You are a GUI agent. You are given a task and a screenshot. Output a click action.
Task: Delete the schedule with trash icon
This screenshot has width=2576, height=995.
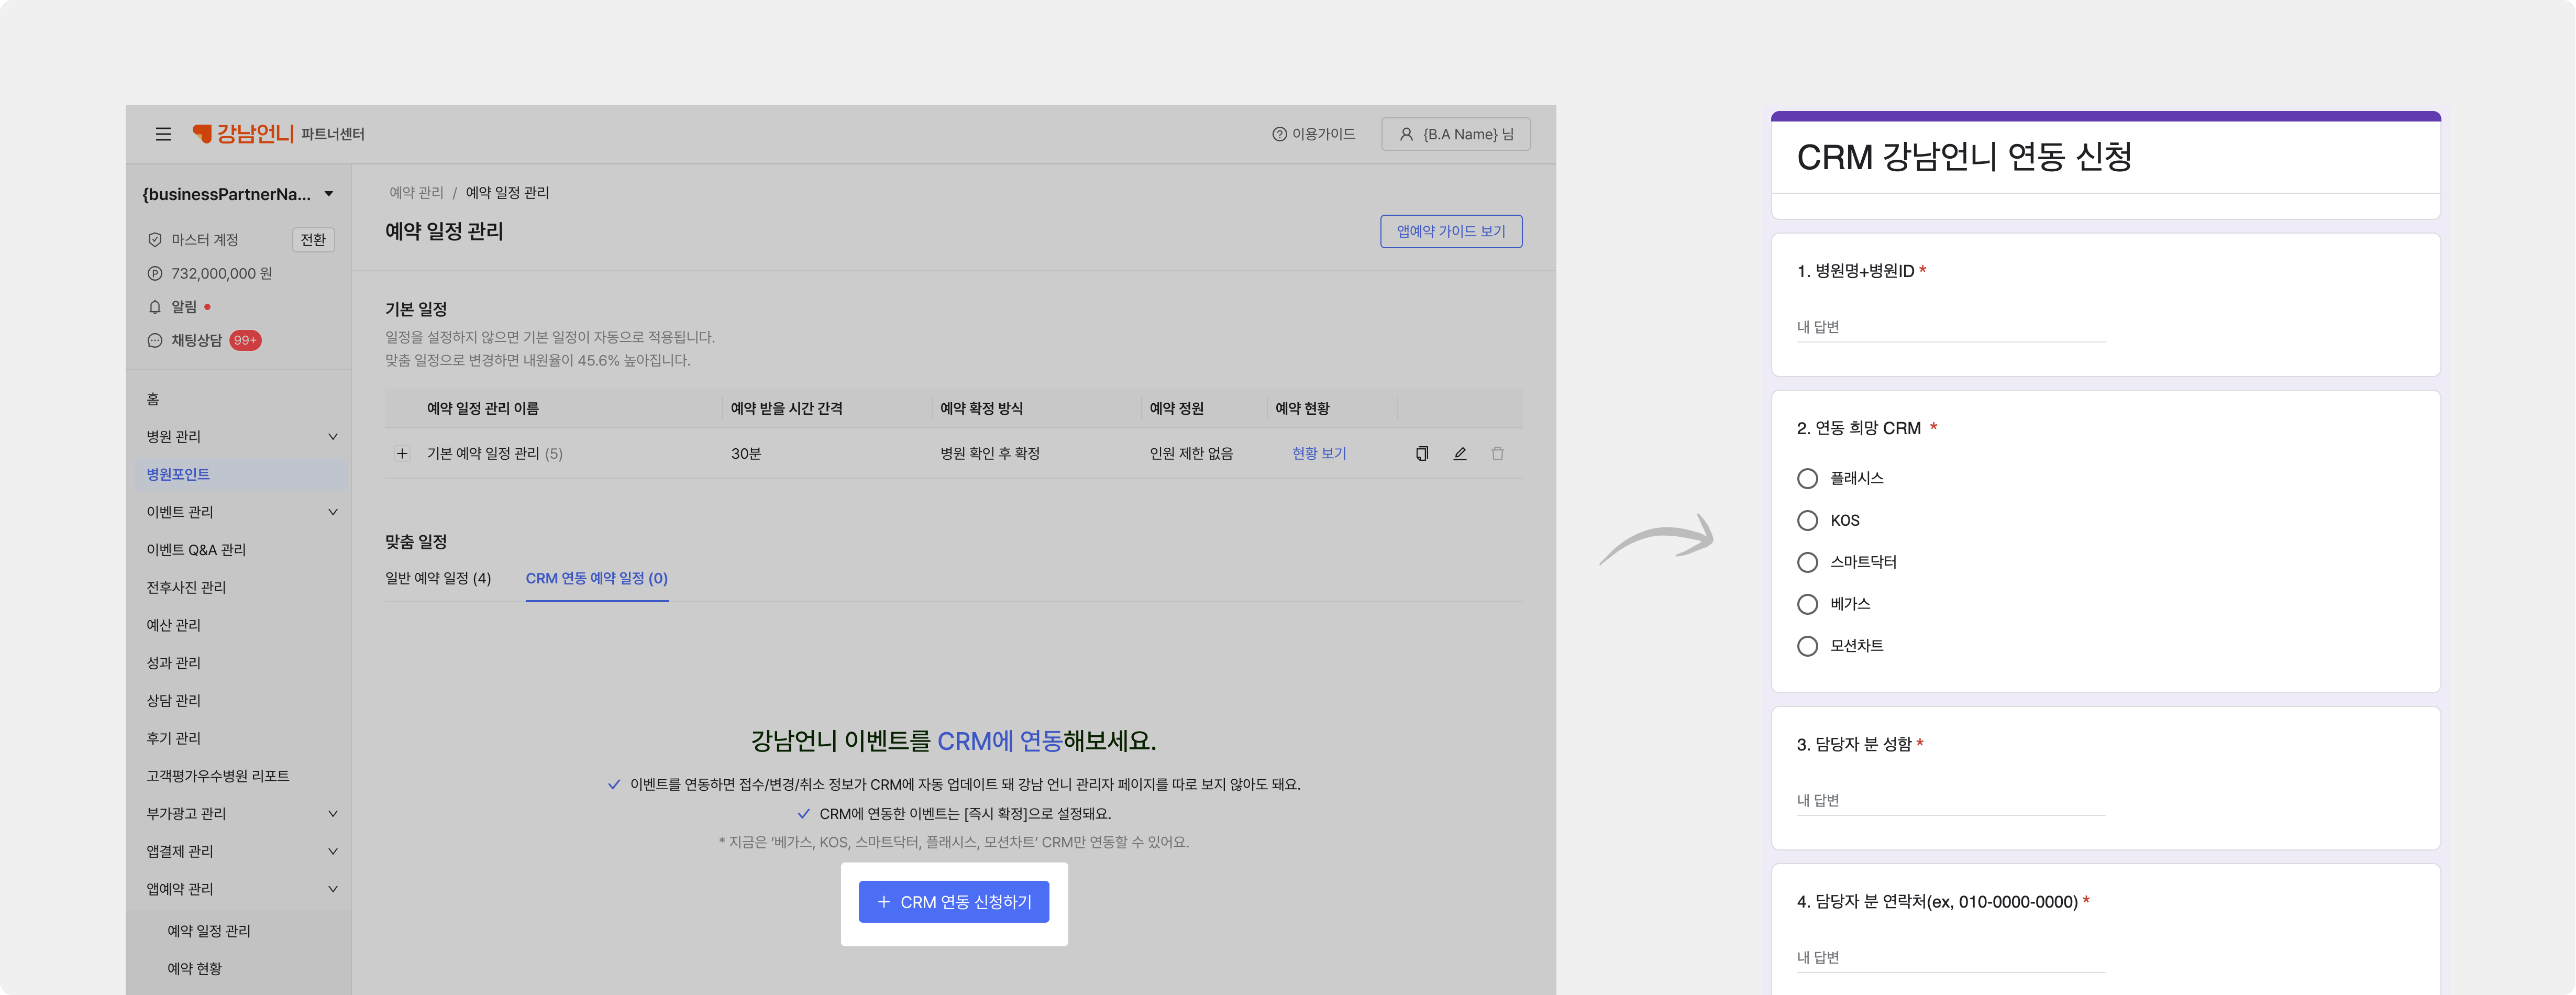coord(1498,454)
